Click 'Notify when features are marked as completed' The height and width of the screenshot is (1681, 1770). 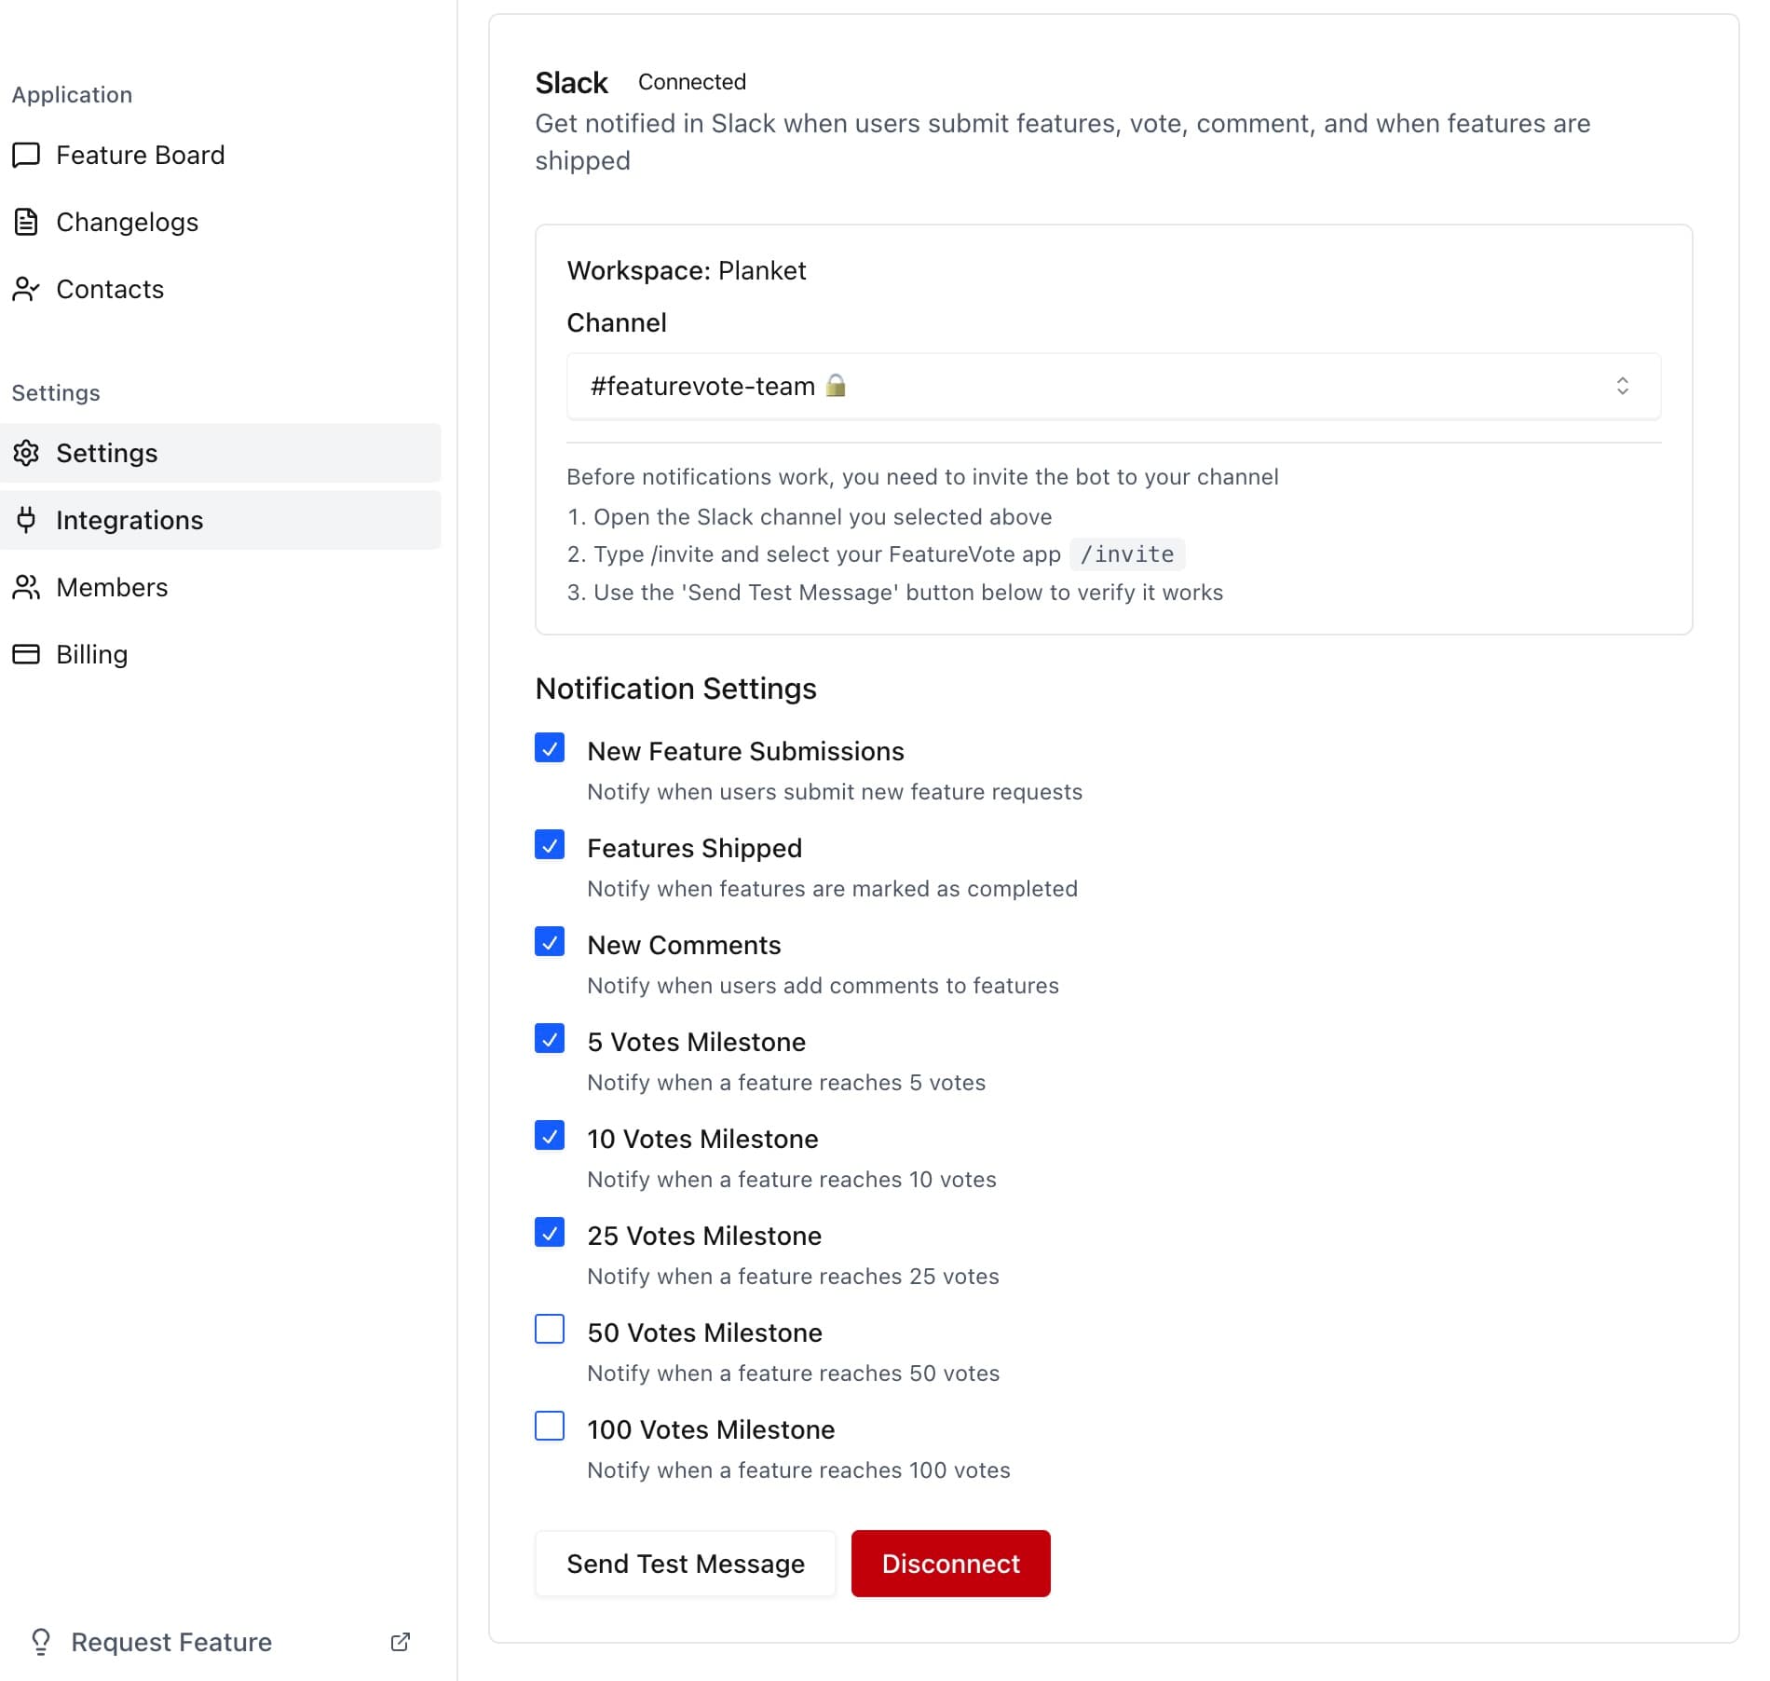[x=832, y=889]
